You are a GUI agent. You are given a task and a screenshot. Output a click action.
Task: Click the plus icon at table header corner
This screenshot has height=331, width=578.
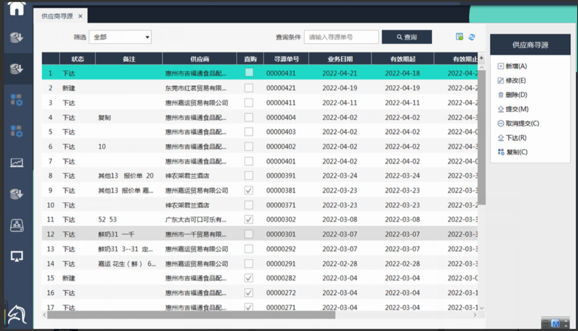pos(481,58)
